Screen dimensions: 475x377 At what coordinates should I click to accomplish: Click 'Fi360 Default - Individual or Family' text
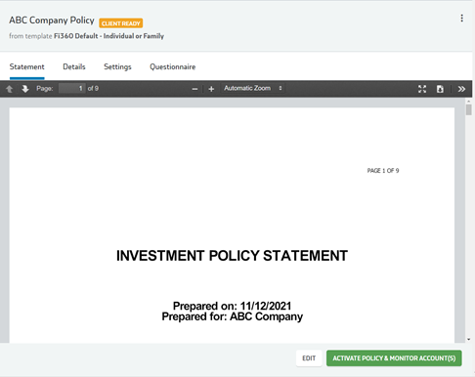pos(108,36)
